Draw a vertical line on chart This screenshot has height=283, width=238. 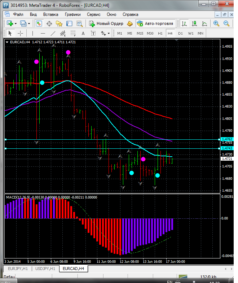33,33
